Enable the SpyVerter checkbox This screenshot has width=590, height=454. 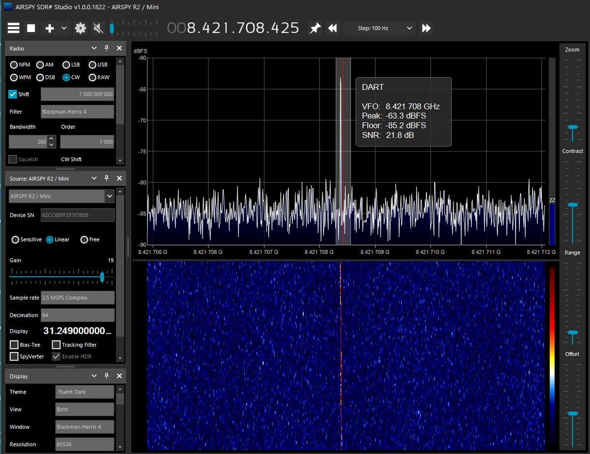[14, 356]
